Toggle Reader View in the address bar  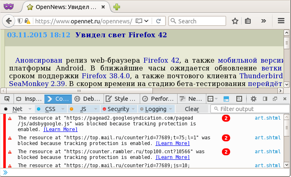(x=139, y=21)
